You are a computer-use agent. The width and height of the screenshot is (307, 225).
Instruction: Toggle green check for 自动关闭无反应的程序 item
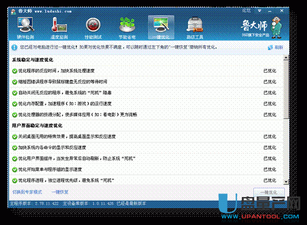pyautogui.click(x=15, y=93)
